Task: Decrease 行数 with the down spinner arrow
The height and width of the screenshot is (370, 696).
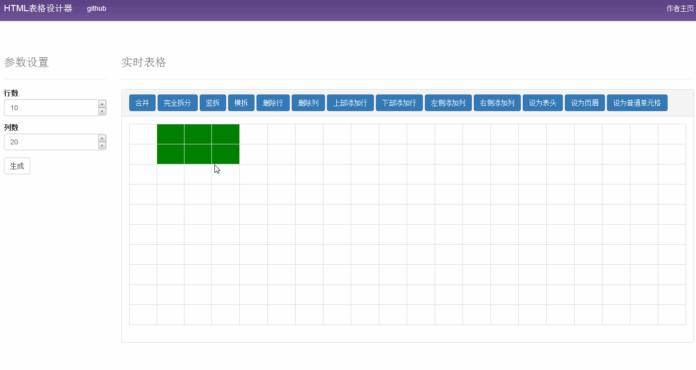Action: 102,112
